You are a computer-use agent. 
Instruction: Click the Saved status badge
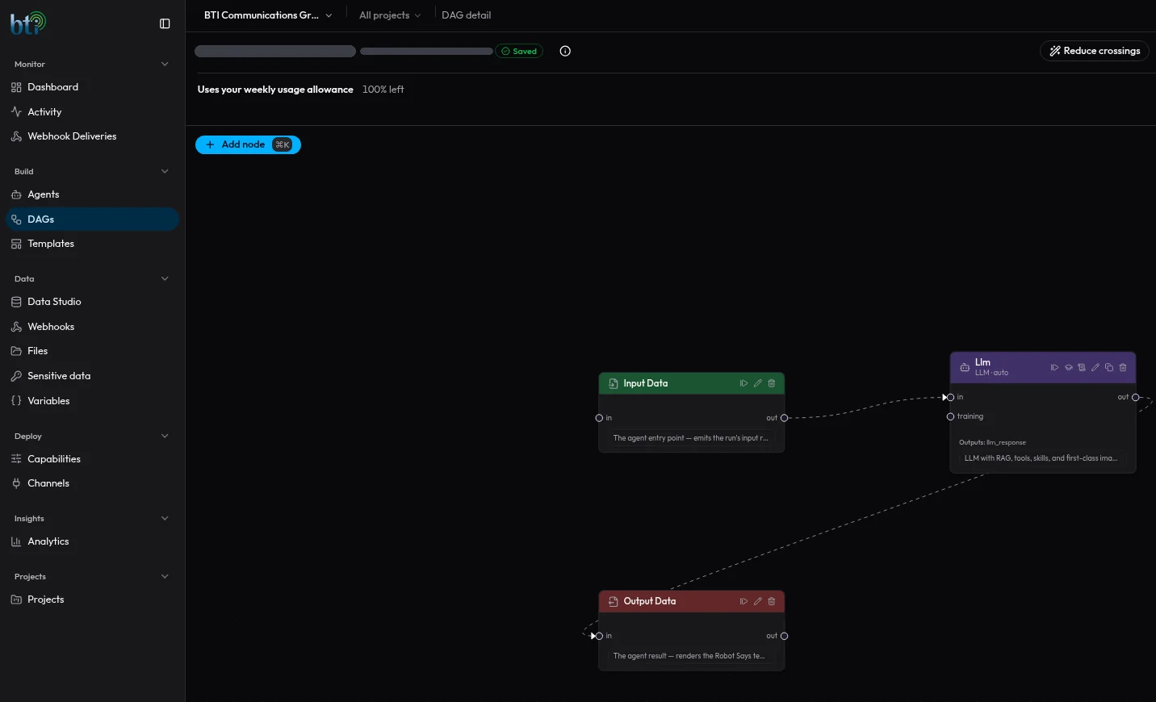(519, 51)
